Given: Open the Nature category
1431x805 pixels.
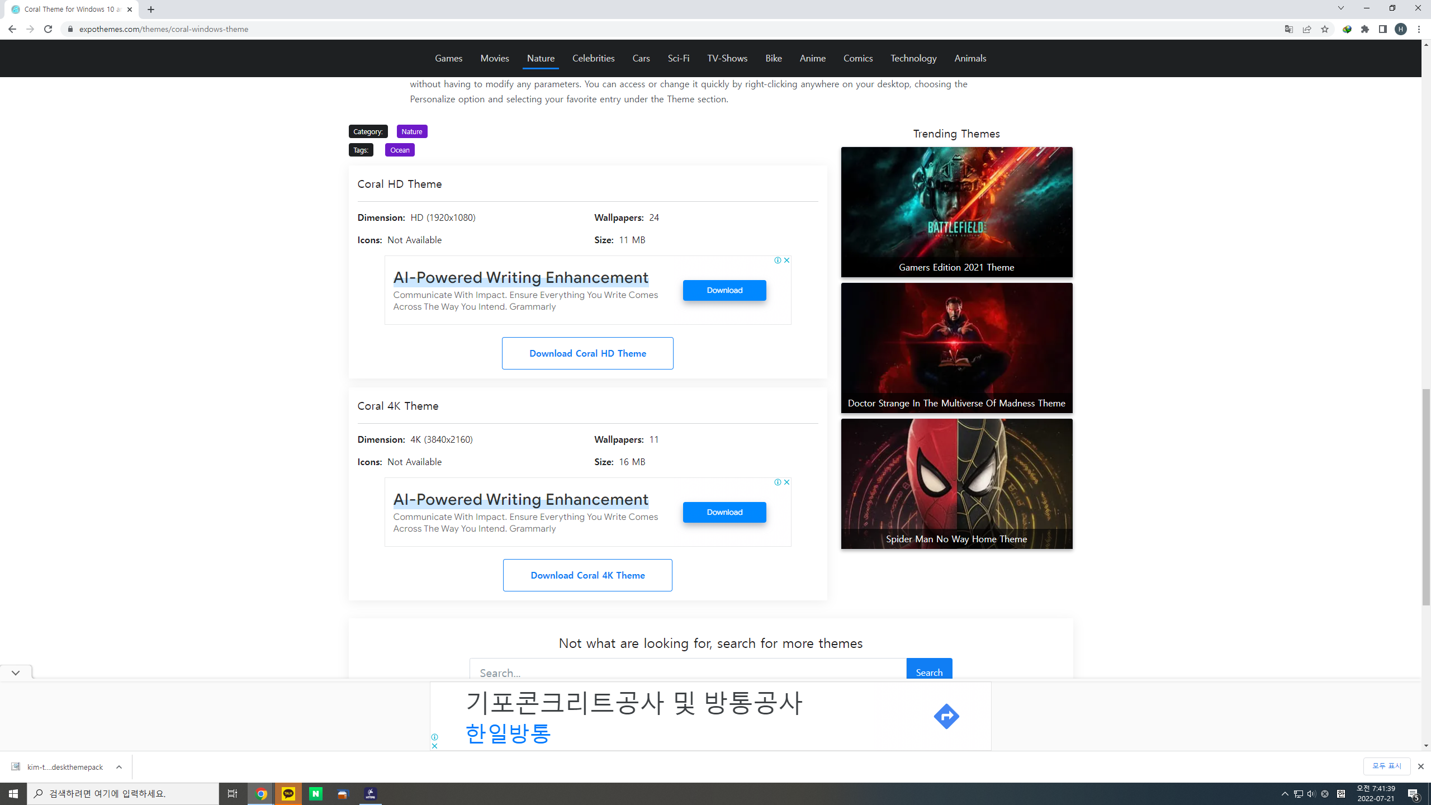Looking at the screenshot, I should 541,58.
